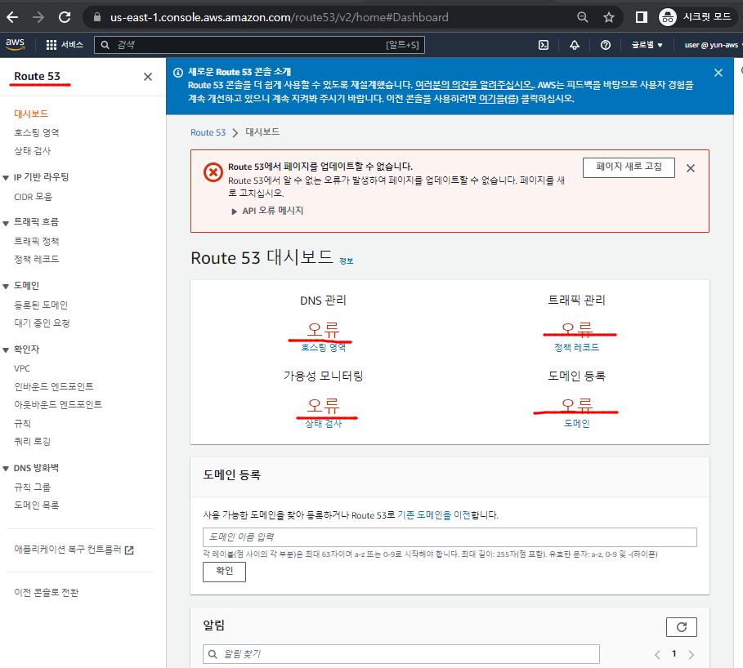Go to the previous alarms page
The width and height of the screenshot is (743, 668).
click(657, 655)
